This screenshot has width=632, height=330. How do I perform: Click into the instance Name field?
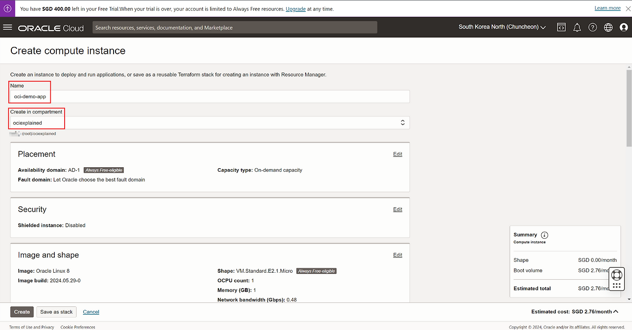click(210, 97)
